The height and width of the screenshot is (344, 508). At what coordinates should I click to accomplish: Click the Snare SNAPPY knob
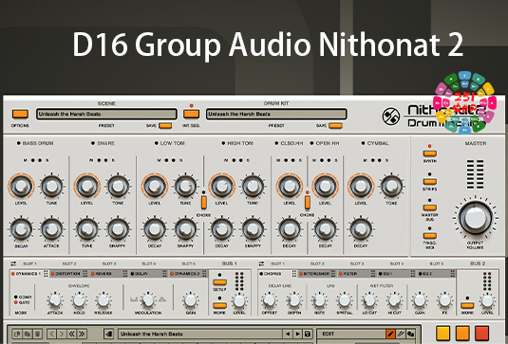pyautogui.click(x=118, y=229)
